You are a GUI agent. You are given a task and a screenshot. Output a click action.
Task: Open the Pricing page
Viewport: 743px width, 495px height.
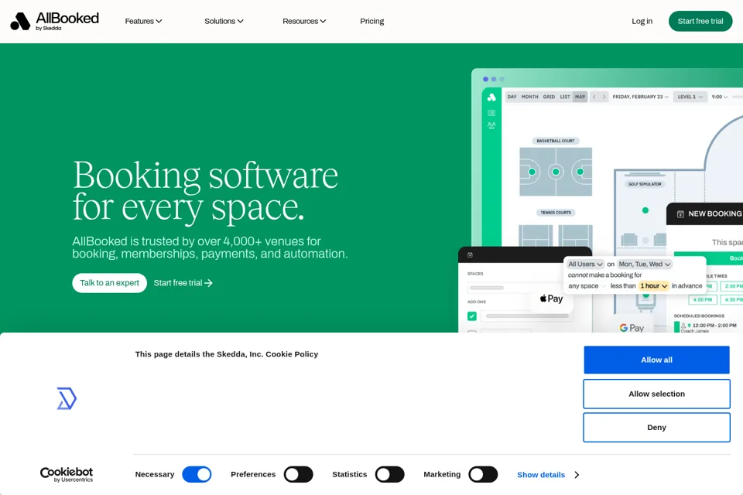(x=372, y=22)
